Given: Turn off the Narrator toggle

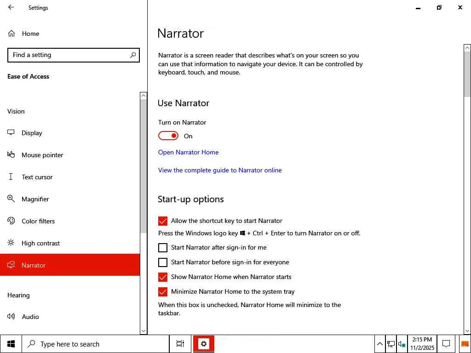Looking at the screenshot, I should click(x=168, y=136).
